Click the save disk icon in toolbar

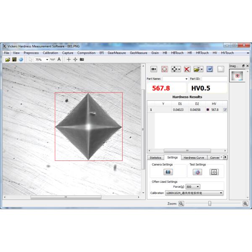coord(14,60)
